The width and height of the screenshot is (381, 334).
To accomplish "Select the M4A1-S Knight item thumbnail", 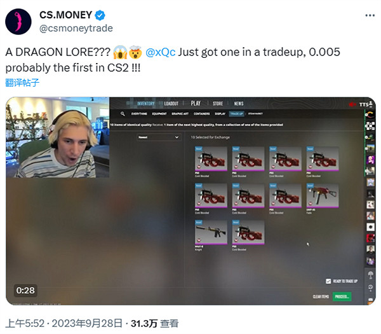I will [211, 232].
